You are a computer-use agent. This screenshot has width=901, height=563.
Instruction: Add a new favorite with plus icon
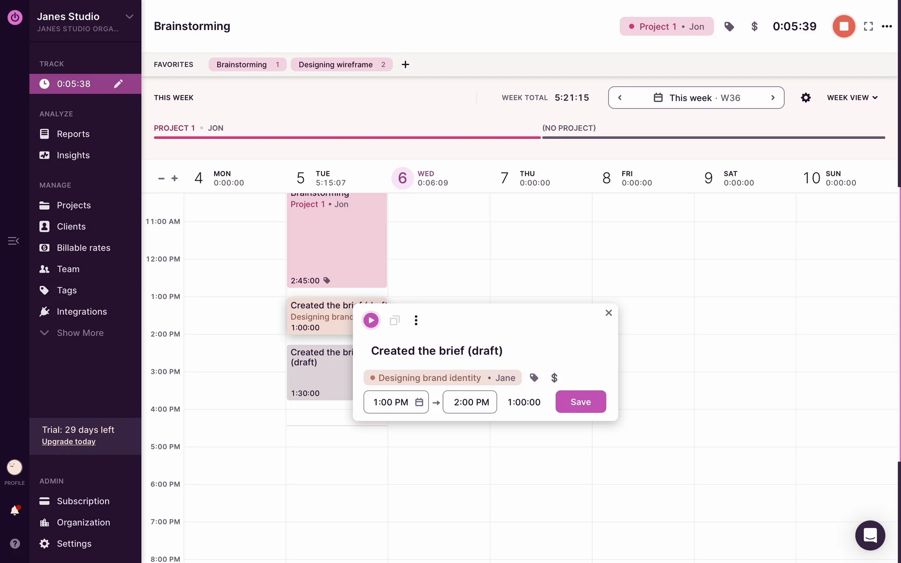pos(405,64)
